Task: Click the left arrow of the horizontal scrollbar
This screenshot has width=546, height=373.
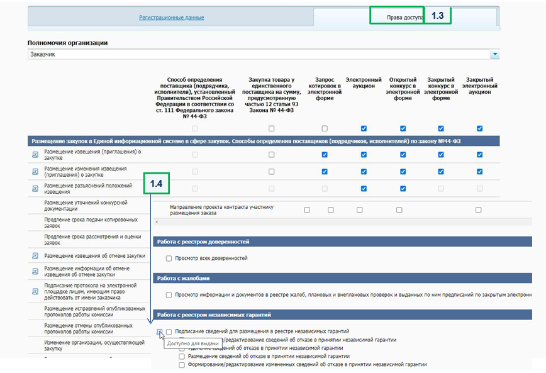Action: coord(157,222)
